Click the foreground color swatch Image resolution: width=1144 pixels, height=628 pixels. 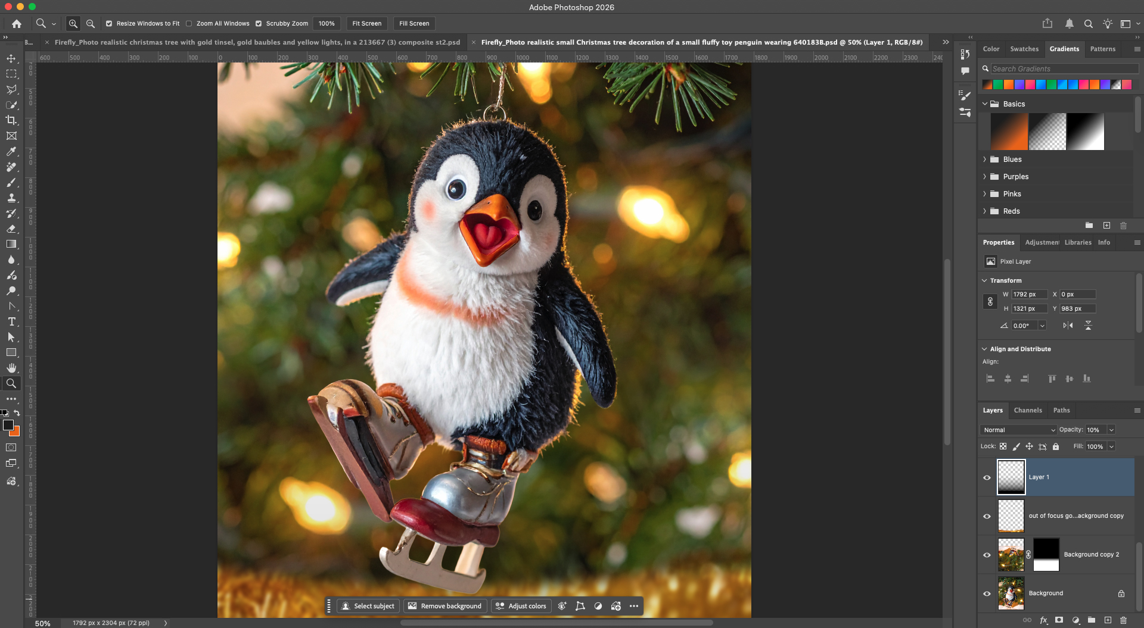8,425
